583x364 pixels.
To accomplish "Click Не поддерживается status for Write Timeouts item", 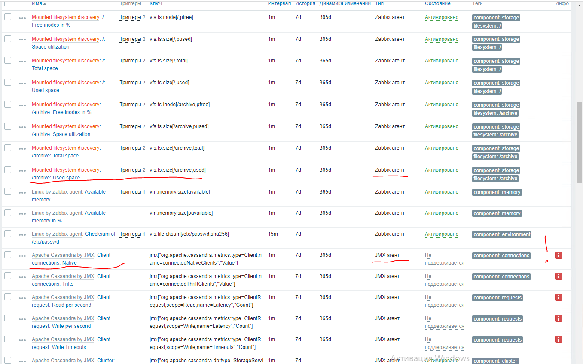I will click(x=445, y=343).
